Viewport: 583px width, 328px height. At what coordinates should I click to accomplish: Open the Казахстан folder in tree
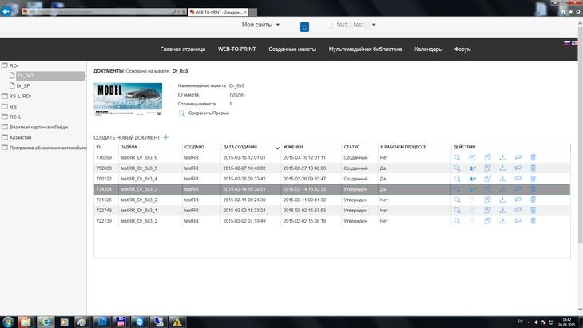[22, 137]
